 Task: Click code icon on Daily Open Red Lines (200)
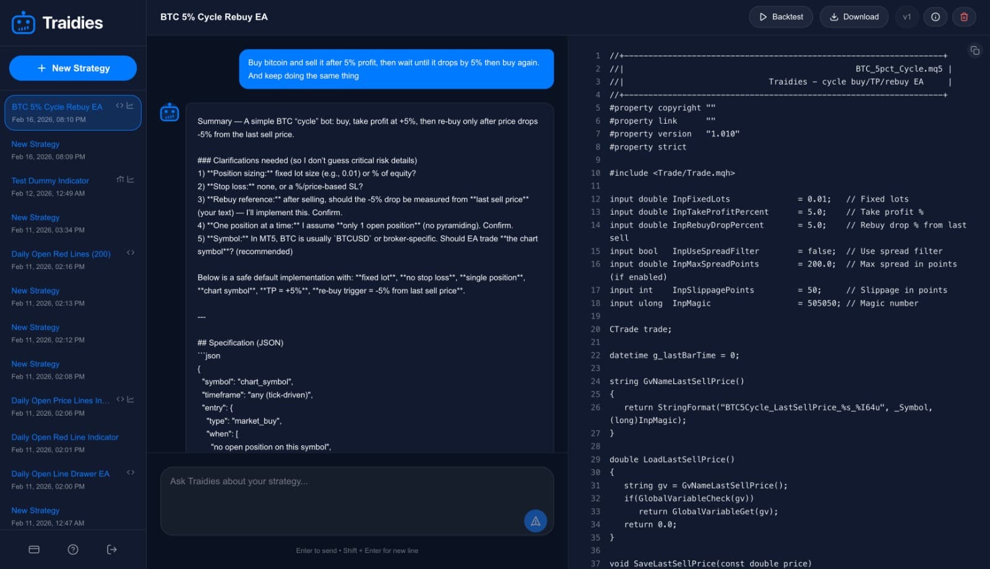click(131, 253)
